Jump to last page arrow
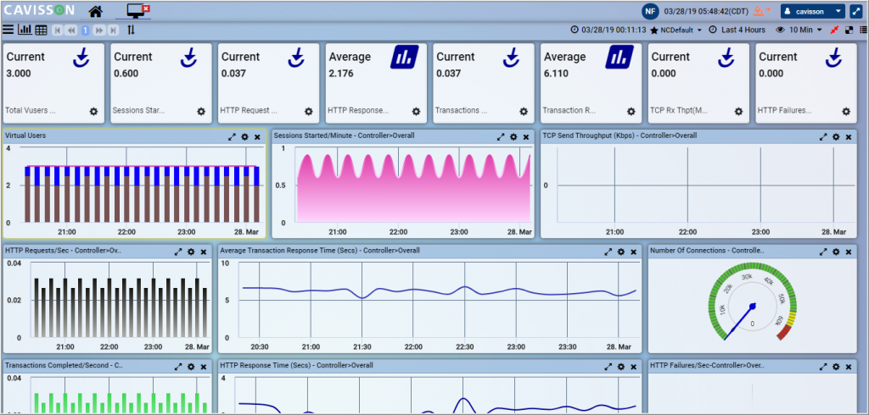Screen dimensions: 869x415 click(113, 30)
